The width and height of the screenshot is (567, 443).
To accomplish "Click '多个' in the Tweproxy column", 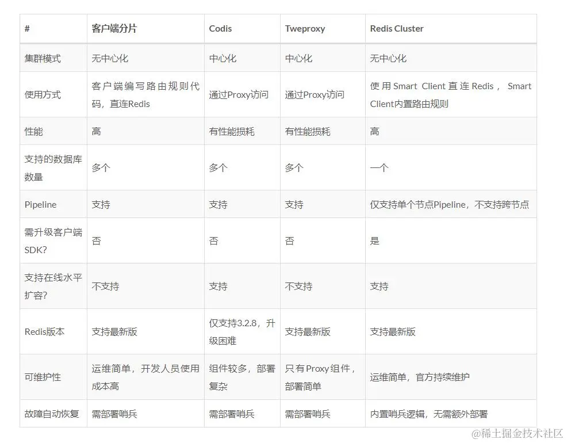I will pyautogui.click(x=294, y=168).
